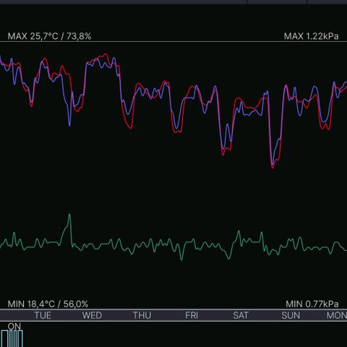Viewport: 347px width, 347px height.
Task: Click the deepest red dip before SUN
Action: pos(273,167)
